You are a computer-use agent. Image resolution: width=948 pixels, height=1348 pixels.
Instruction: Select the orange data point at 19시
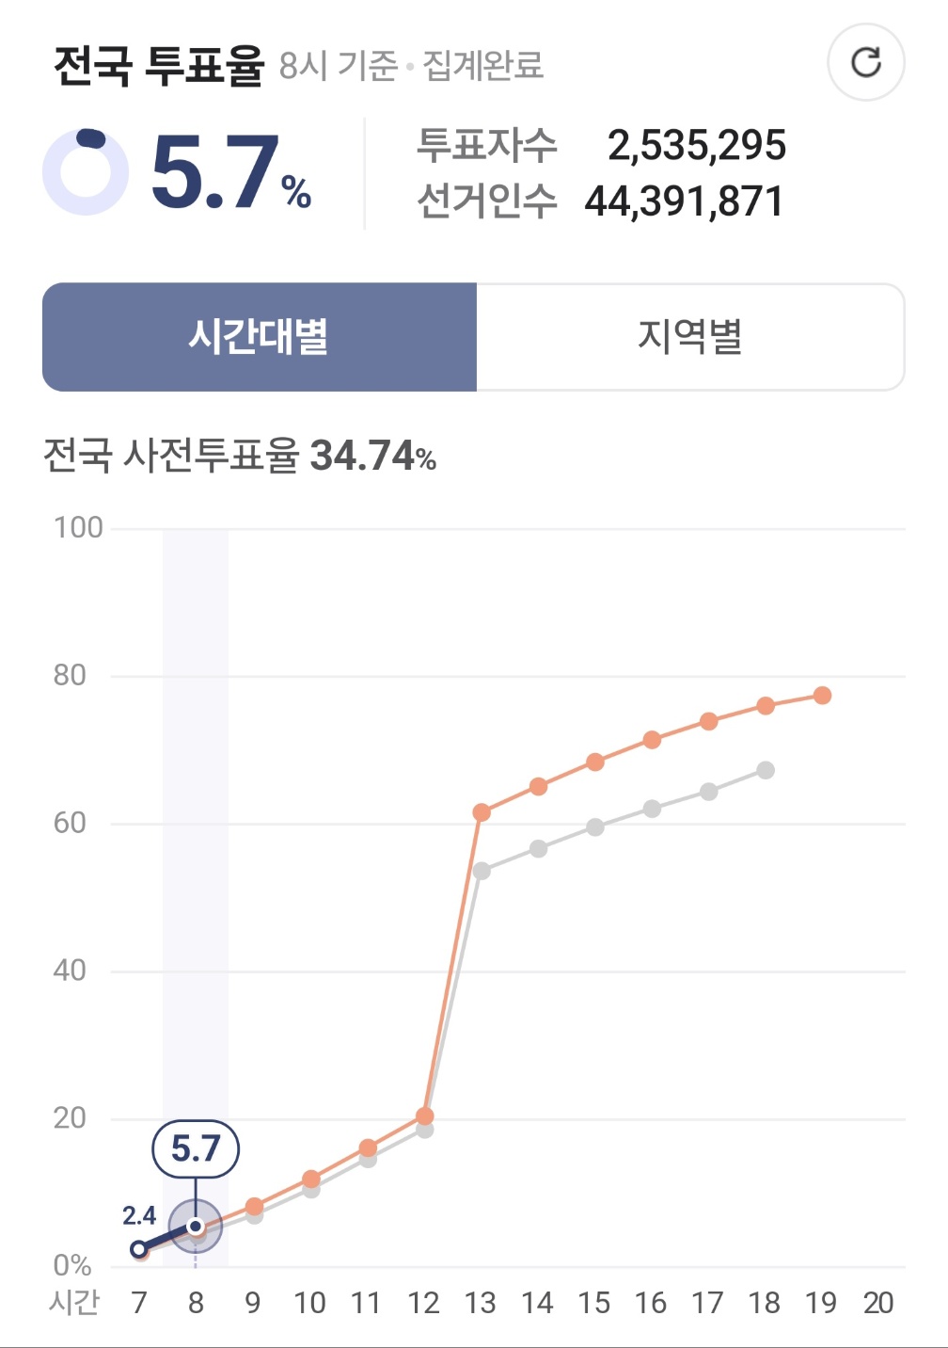(822, 696)
